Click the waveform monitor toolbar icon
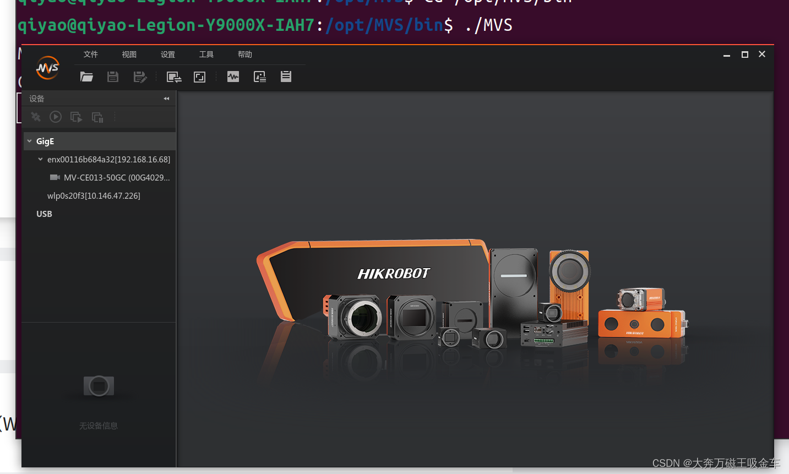The image size is (789, 474). point(233,77)
